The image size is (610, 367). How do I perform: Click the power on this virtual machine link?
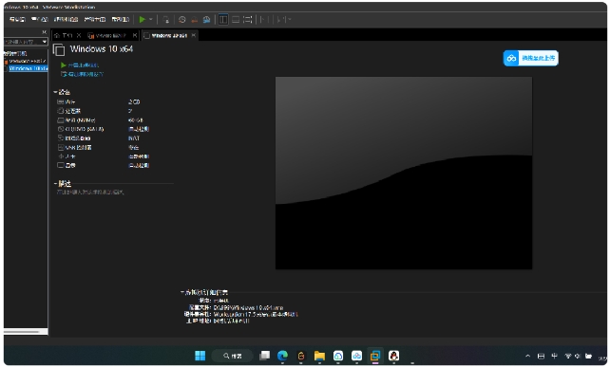(80, 65)
